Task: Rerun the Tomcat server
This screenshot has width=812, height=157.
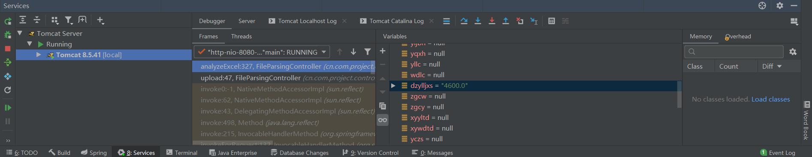Action: [8, 21]
